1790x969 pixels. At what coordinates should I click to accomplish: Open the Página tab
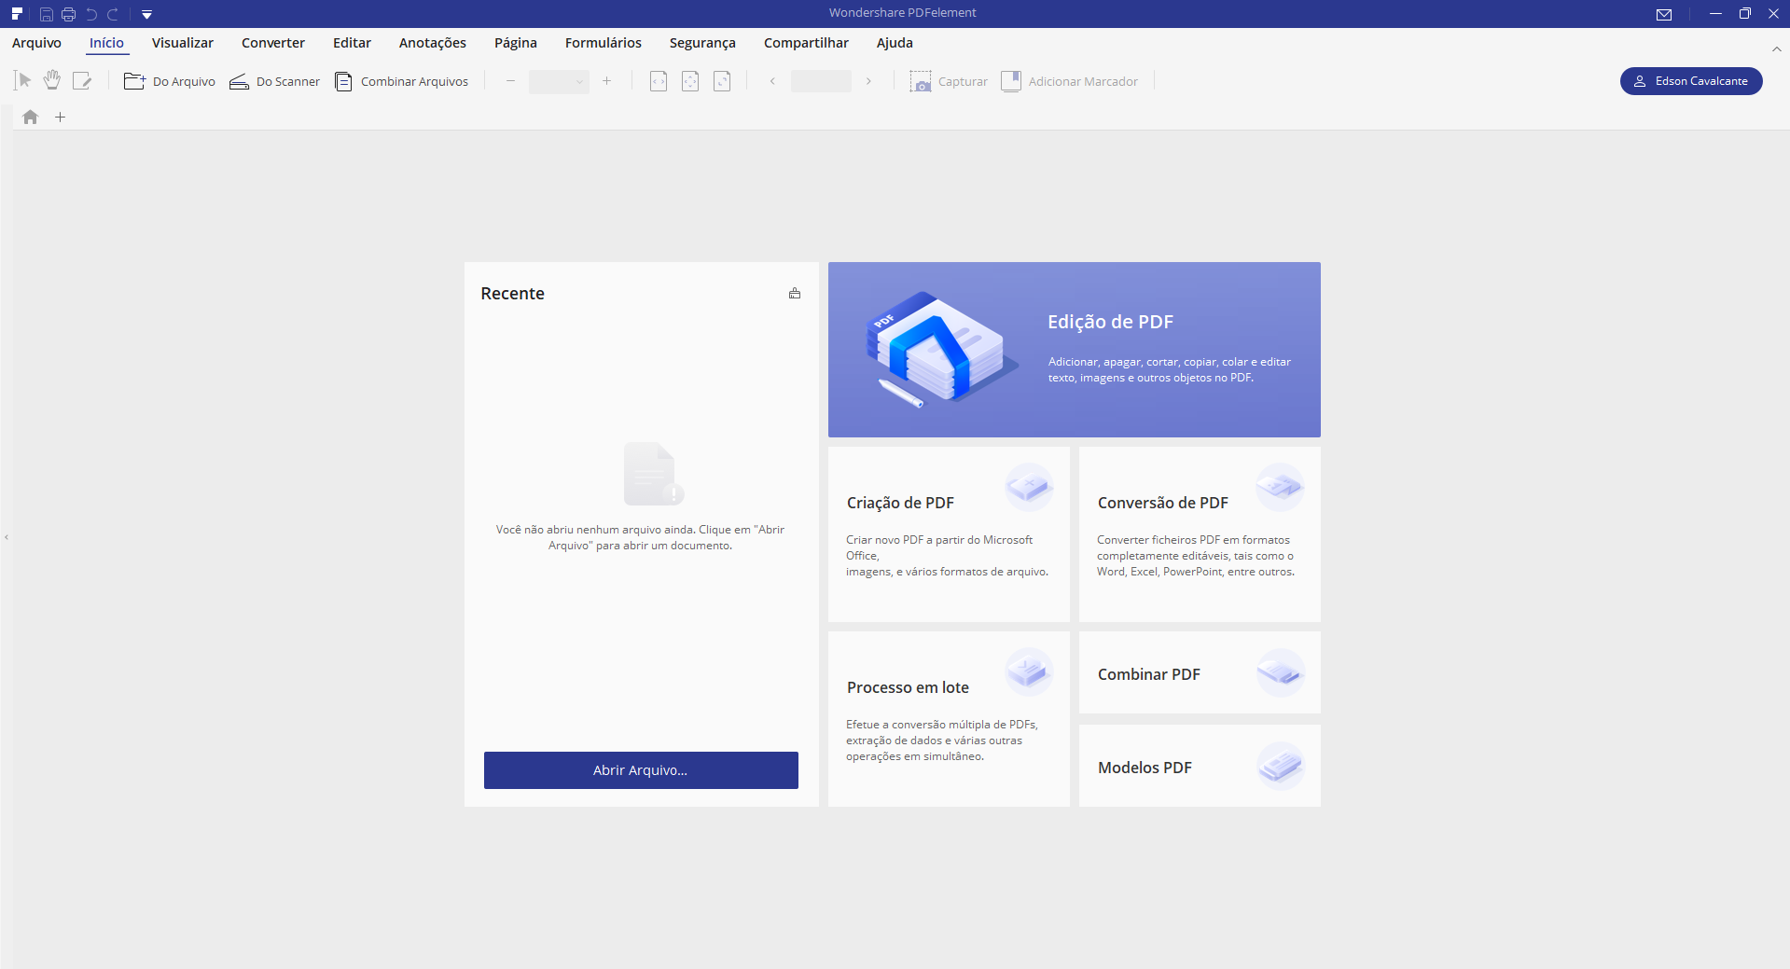point(516,43)
